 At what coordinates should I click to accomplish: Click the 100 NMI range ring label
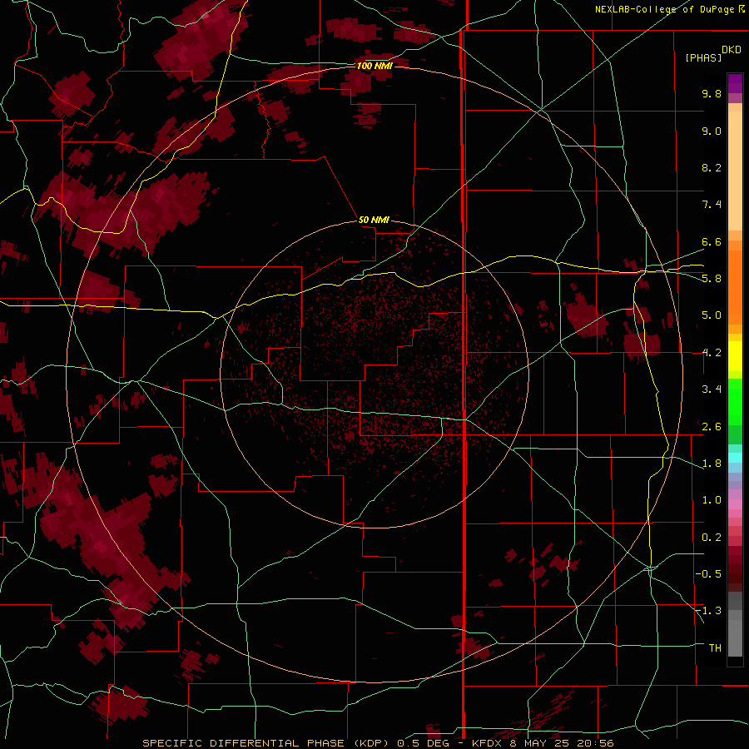point(374,66)
